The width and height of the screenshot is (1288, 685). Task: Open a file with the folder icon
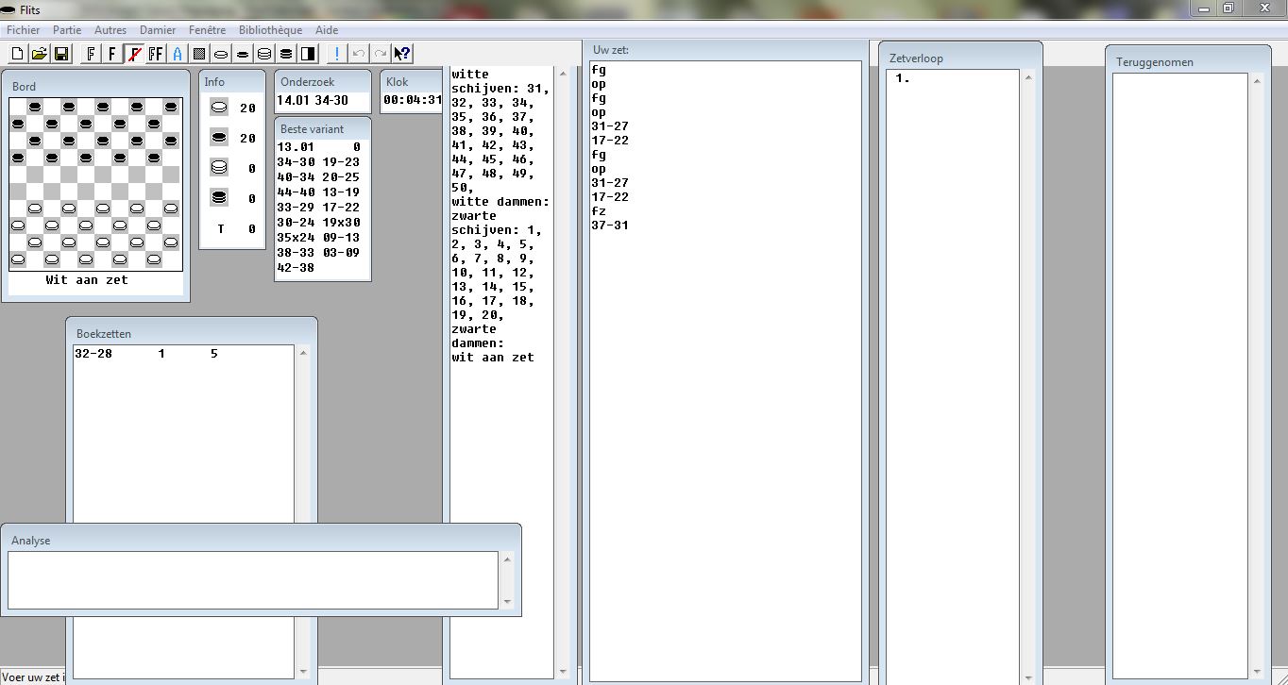click(x=39, y=54)
